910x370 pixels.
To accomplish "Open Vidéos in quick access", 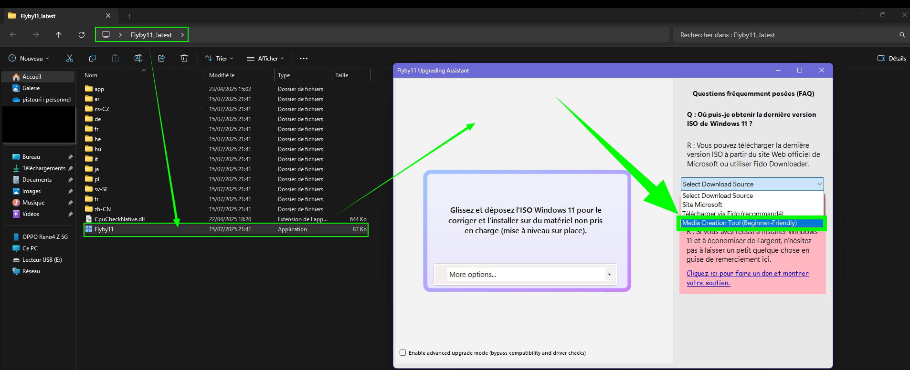I will (x=26, y=214).
